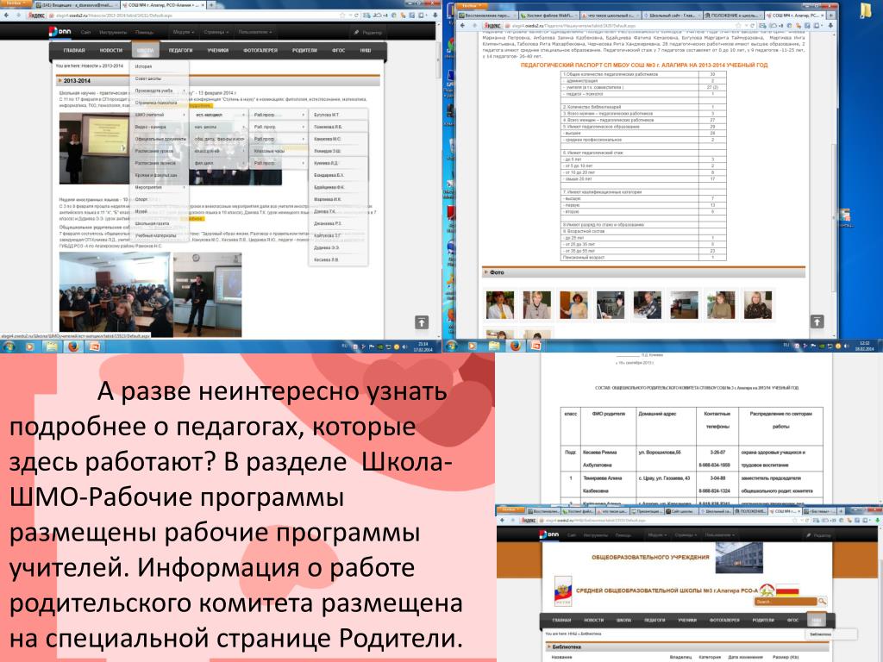Open a new tab in the top-left browser

212,4
